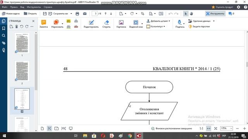Select the Заметка note tool
Viewport: 248px width, 139px height.
(x=44, y=24)
